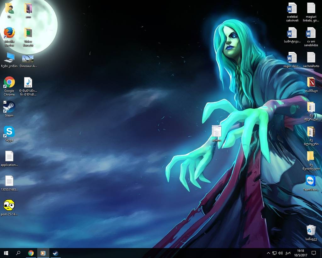322x258 pixels.
Task: Untick the Steam icon selection checkbox
Action: pyautogui.click(x=5, y=102)
